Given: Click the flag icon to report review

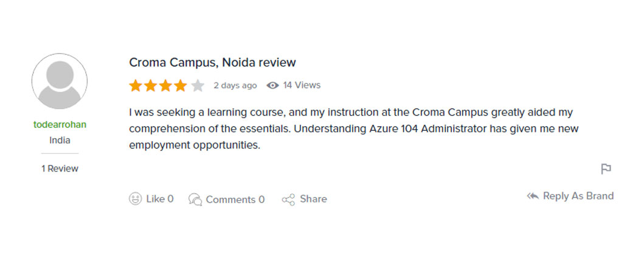Looking at the screenshot, I should point(606,169).
